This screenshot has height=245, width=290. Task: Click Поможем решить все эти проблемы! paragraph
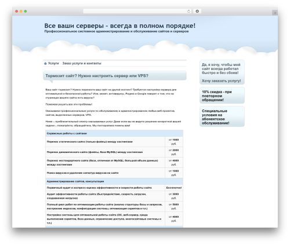point(69,104)
